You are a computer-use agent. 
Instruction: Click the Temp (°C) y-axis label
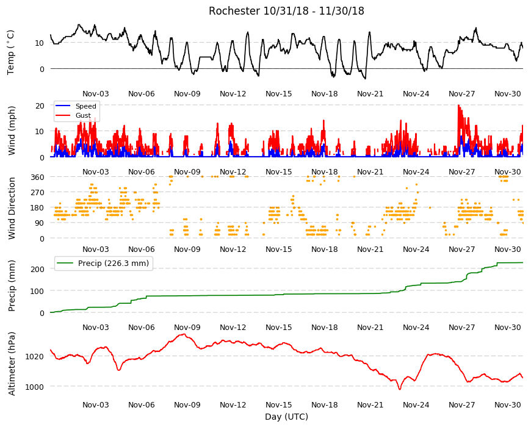click(11, 52)
